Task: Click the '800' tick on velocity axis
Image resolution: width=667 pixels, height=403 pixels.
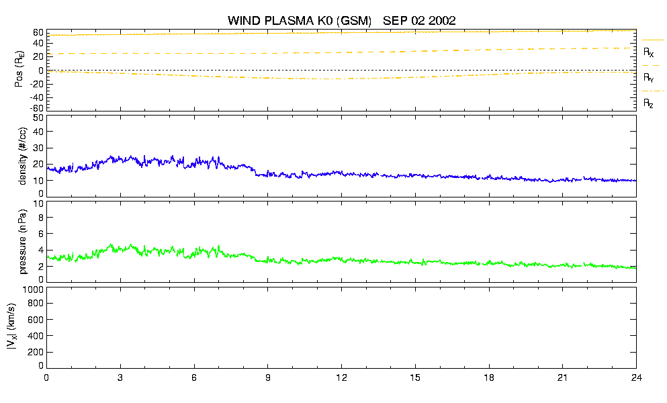Action: point(36,304)
